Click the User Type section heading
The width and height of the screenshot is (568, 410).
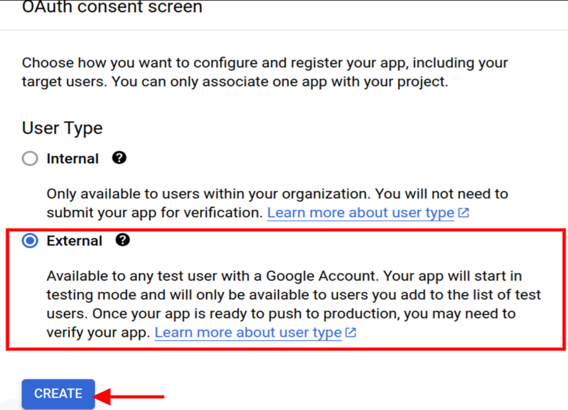62,128
